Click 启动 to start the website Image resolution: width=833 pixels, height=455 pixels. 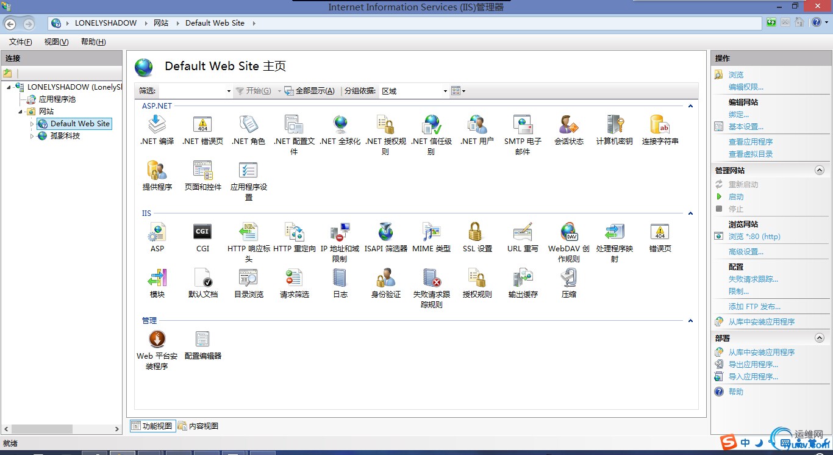(x=736, y=197)
